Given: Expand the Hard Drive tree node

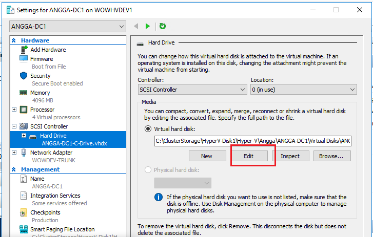Looking at the screenshot, I should (24, 136).
